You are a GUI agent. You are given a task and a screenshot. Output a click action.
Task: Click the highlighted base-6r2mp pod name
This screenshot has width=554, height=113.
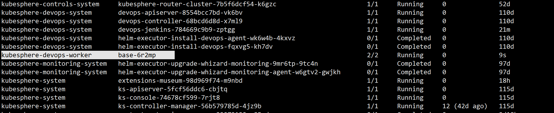pyautogui.click(x=137, y=55)
